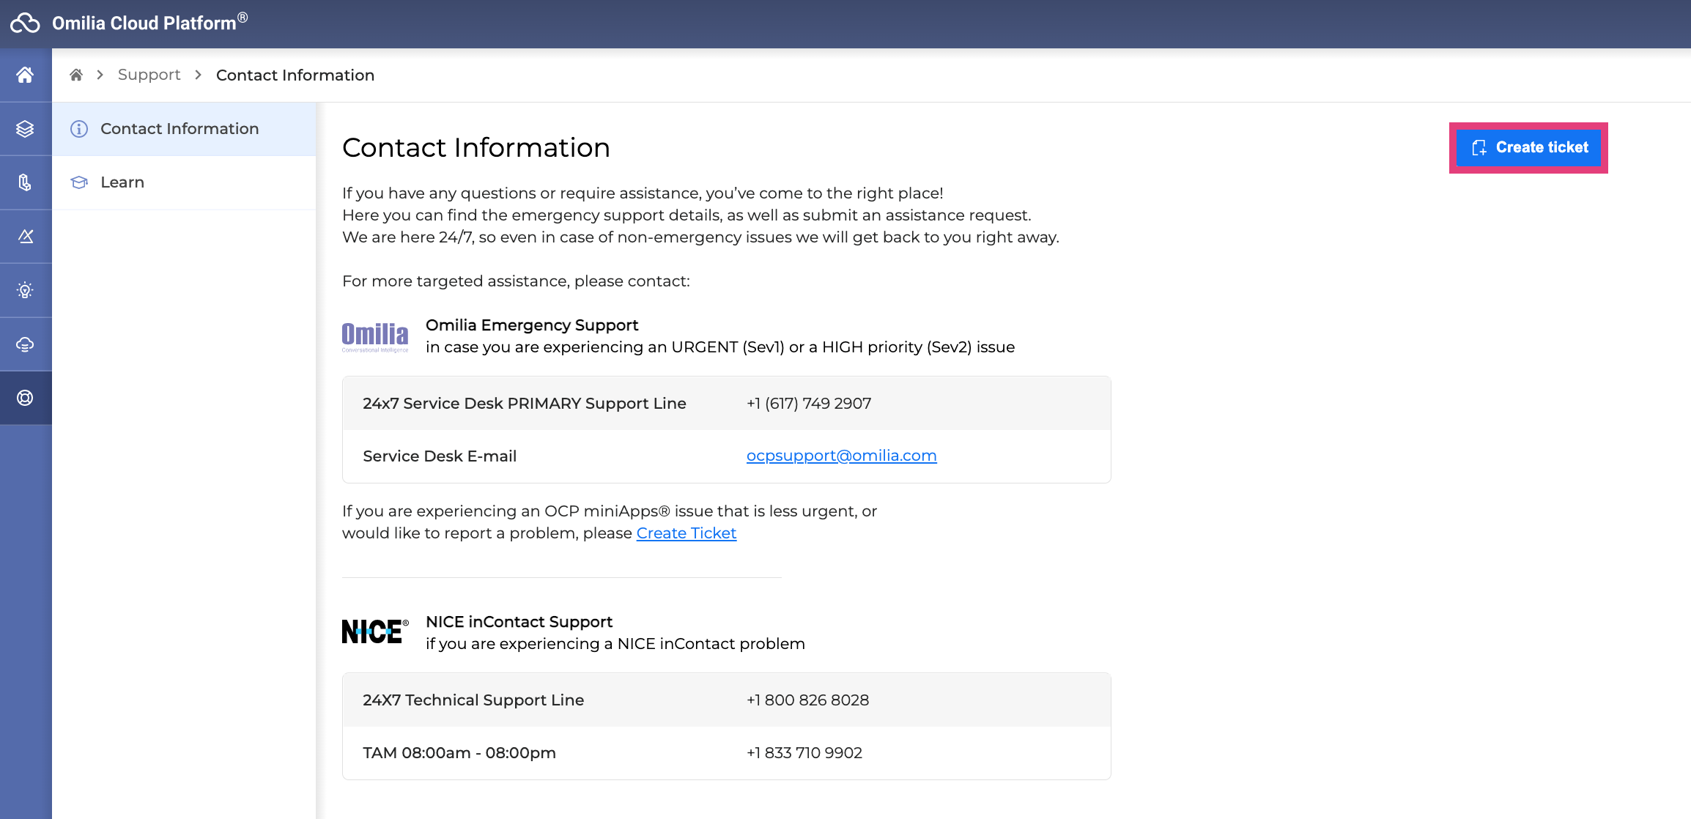Click the Contact Information page heading
The image size is (1691, 819).
coord(476,148)
